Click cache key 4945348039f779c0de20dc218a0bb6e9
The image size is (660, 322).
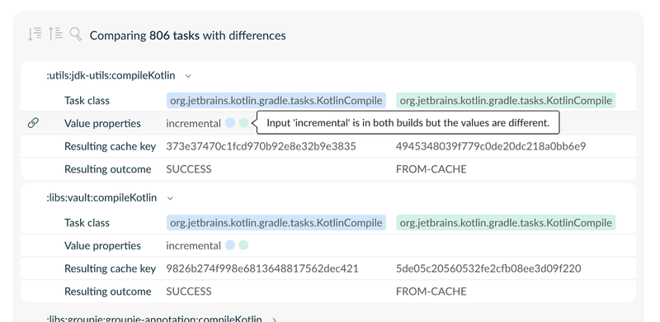coord(491,146)
